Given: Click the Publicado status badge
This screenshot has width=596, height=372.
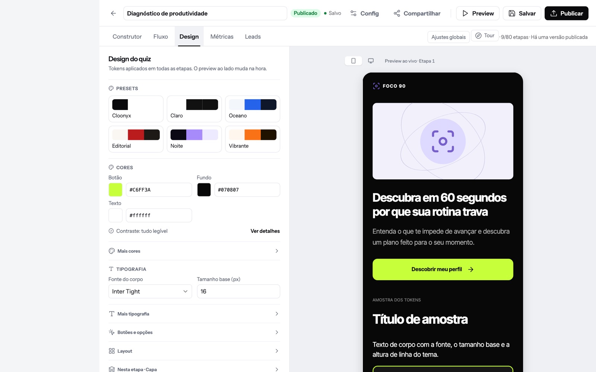Looking at the screenshot, I should (x=305, y=13).
